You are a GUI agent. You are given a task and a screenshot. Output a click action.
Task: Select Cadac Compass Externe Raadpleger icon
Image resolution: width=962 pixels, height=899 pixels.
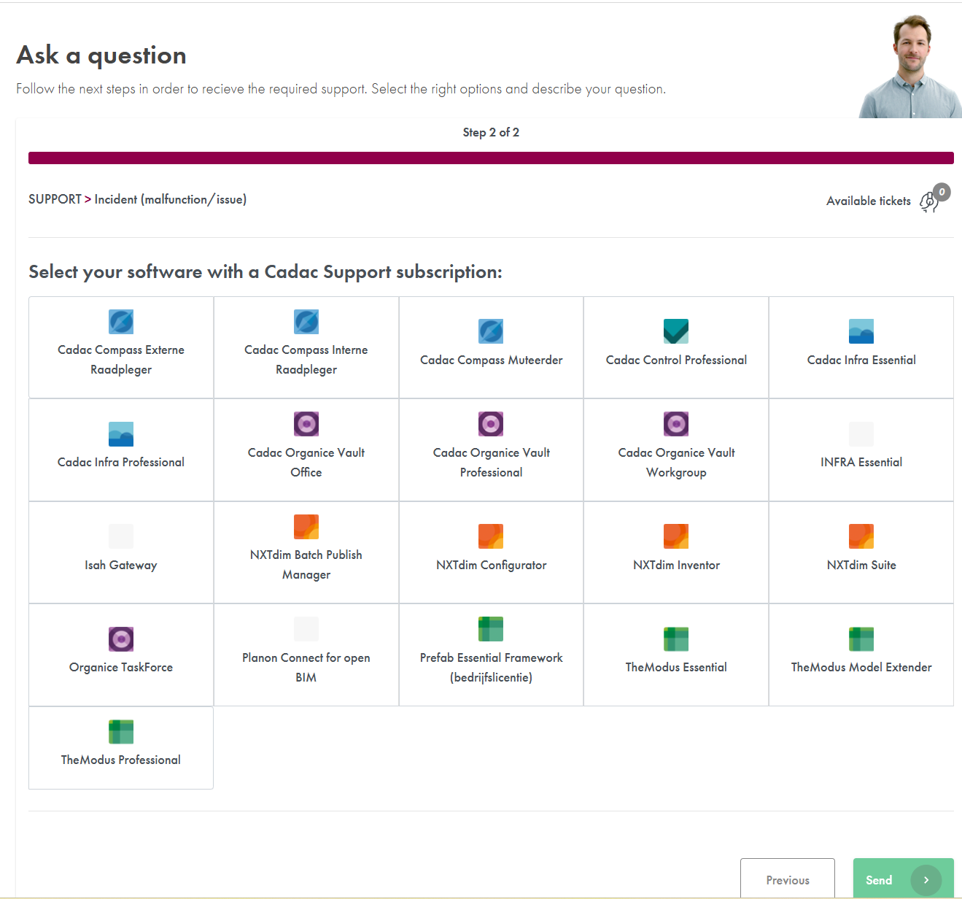coord(121,322)
